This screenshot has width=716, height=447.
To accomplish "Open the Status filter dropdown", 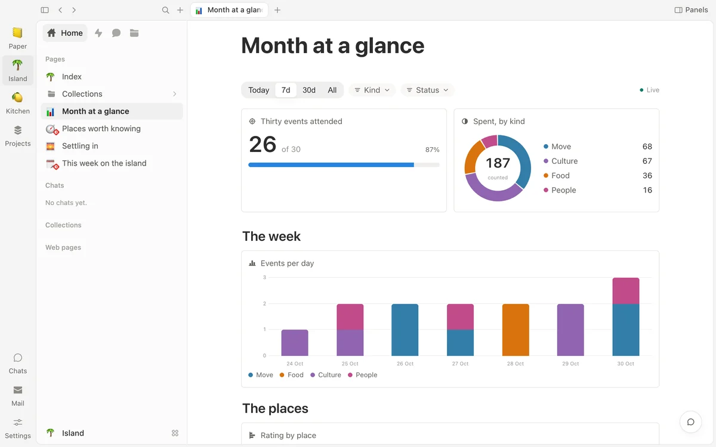I will pyautogui.click(x=427, y=90).
